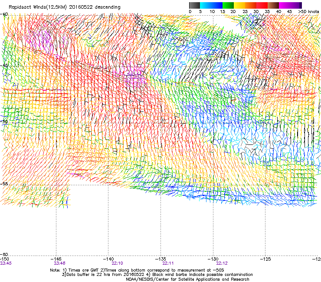321x282 pixels.
Task: Click the 23:45 pass time label
Action: pyautogui.click(x=6, y=263)
